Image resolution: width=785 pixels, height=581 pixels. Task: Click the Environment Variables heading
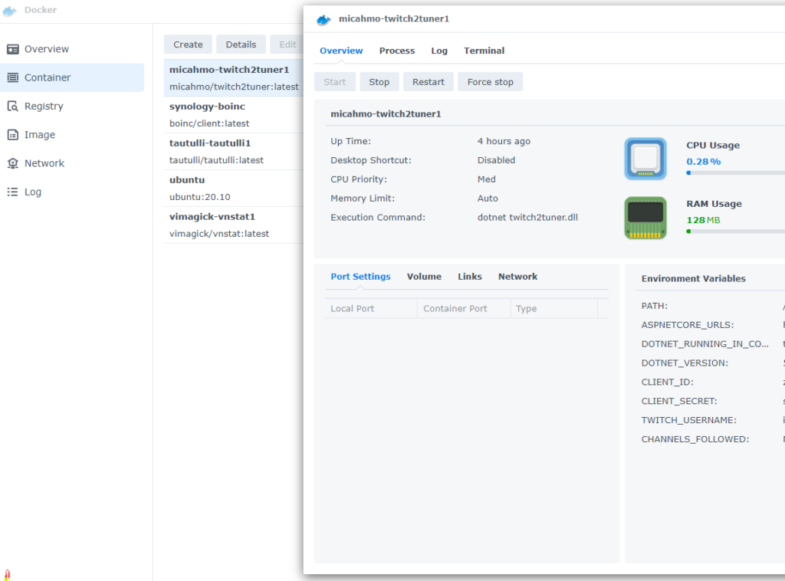693,279
